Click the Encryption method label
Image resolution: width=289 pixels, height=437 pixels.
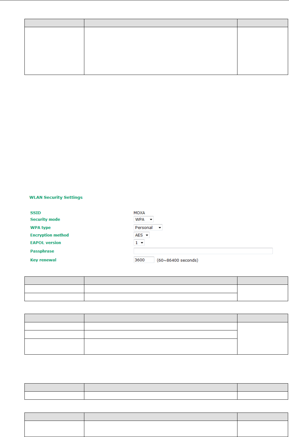point(49,235)
